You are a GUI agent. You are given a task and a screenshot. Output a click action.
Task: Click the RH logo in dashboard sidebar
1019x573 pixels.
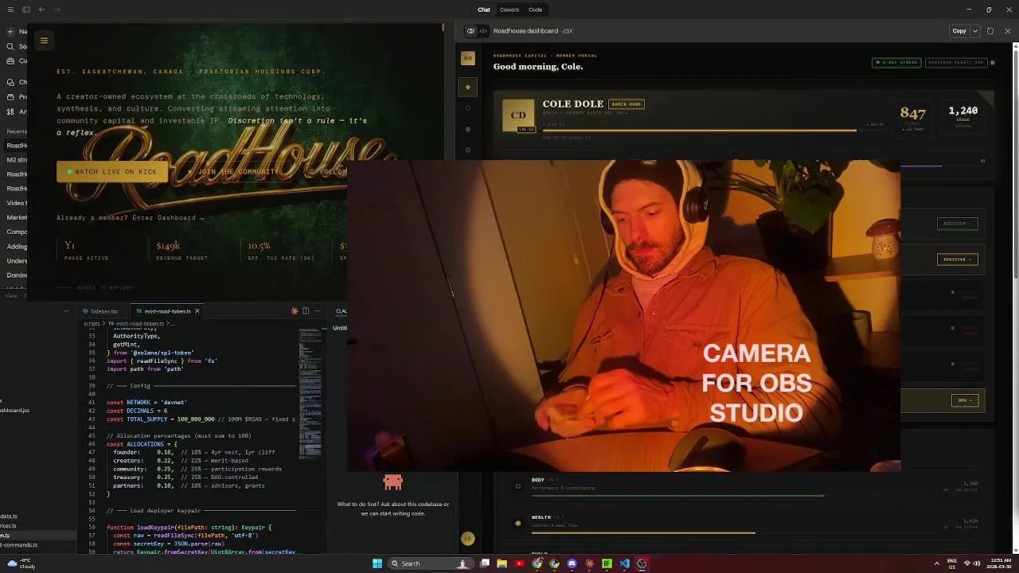point(468,58)
